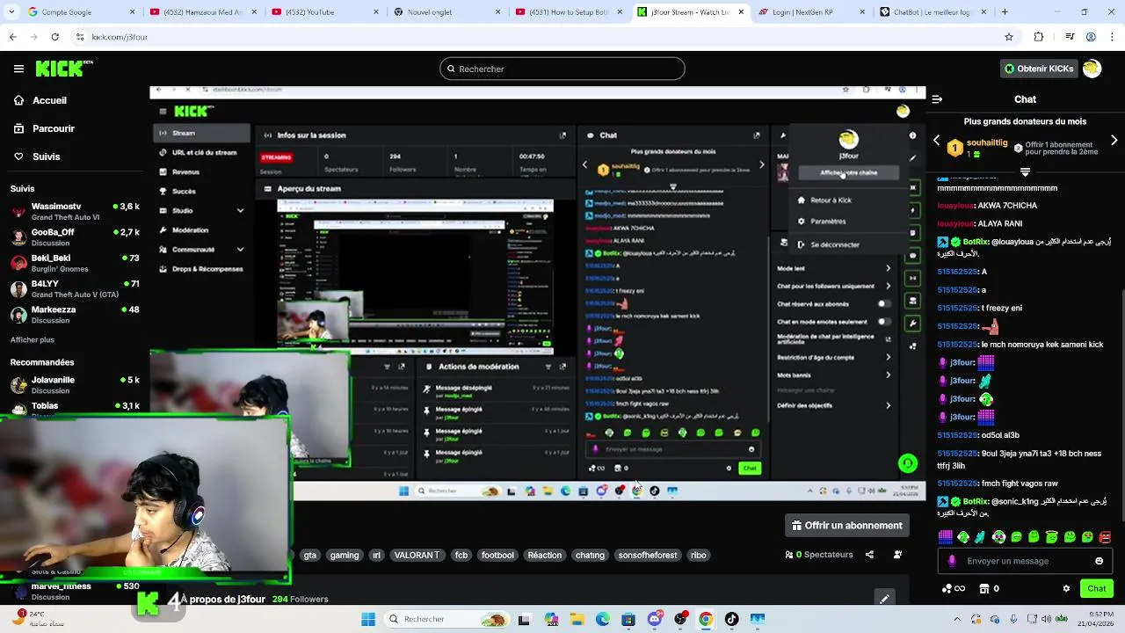Bookmark this page with star icon

coord(1009,37)
